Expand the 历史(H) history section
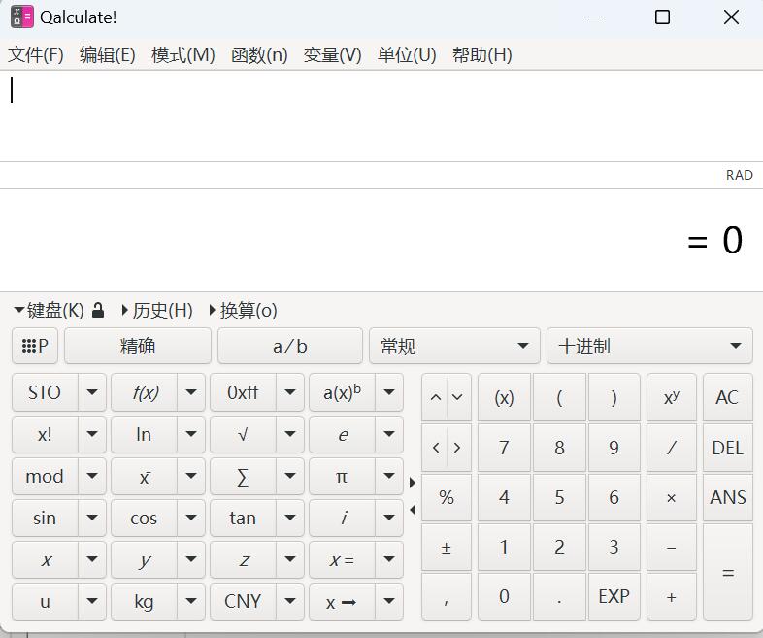 pos(157,310)
